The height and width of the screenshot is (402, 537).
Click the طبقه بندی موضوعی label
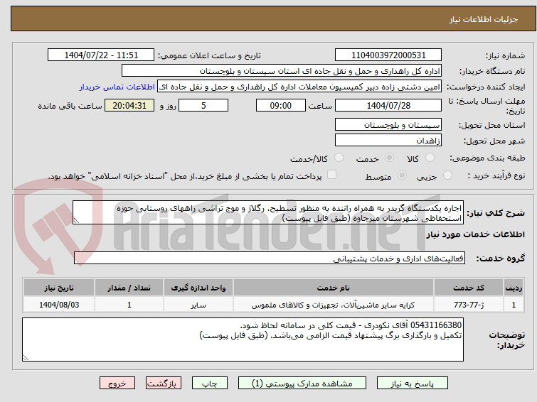tap(488, 158)
